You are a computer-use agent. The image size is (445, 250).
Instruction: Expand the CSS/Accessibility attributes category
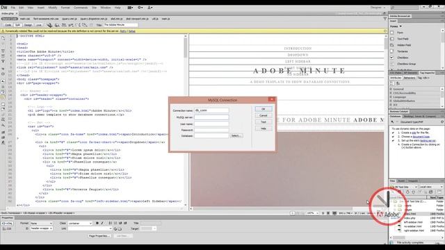pyautogui.click(x=391, y=93)
